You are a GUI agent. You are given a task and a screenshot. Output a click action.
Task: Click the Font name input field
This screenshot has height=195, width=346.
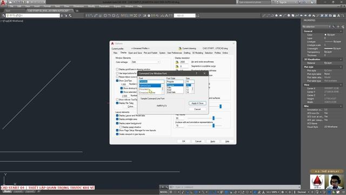[x=151, y=82]
